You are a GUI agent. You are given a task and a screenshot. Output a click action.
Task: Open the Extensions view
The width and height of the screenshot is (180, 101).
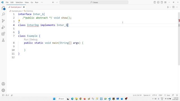[x=3, y=34]
